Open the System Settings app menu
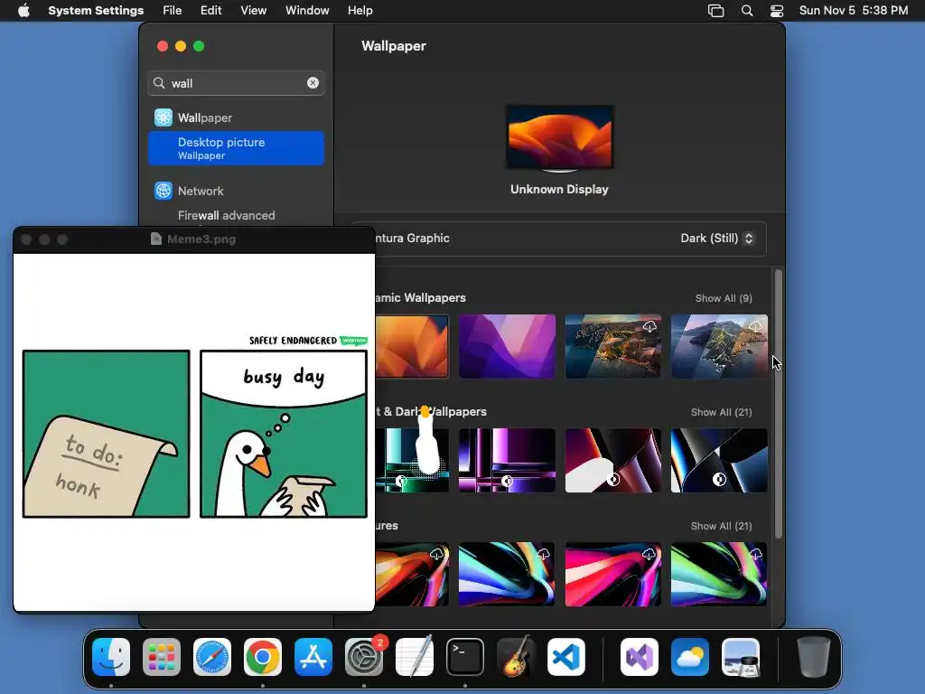Image resolution: width=925 pixels, height=694 pixels. pos(96,11)
